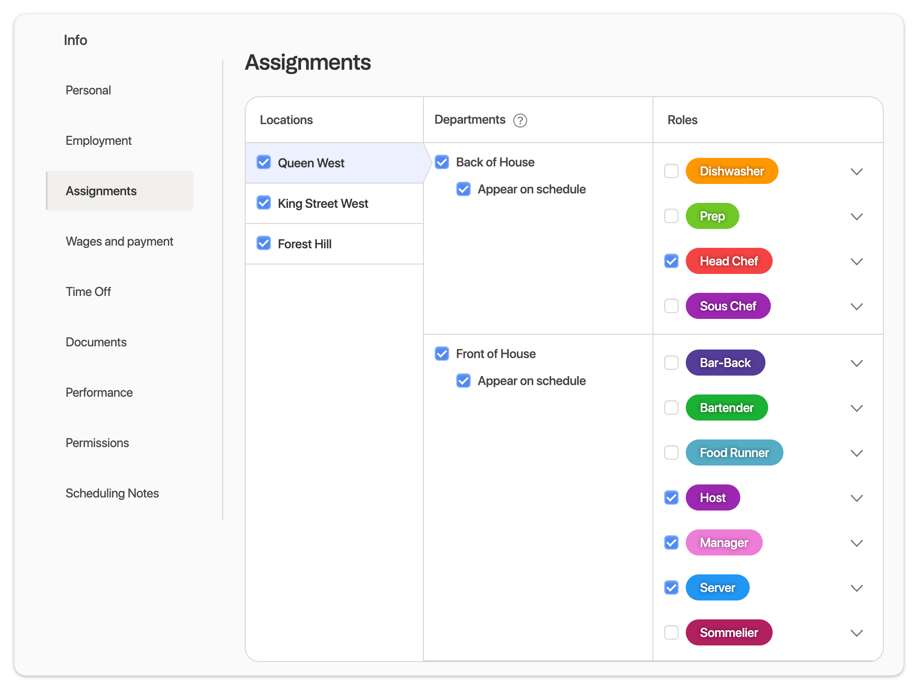
Task: Uncheck the Forest Hill location
Action: [264, 243]
